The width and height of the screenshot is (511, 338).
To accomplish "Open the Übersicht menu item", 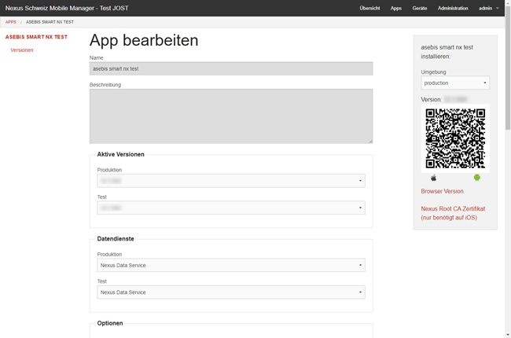I will coord(370,8).
